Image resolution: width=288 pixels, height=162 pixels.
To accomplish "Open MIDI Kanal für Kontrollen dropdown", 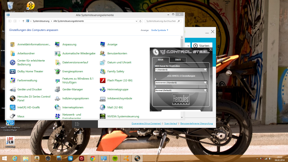I will click(181, 70).
